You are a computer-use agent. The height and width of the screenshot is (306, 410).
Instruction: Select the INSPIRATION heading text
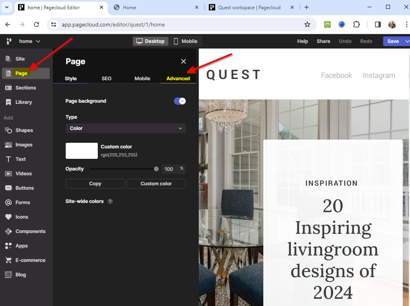[331, 183]
